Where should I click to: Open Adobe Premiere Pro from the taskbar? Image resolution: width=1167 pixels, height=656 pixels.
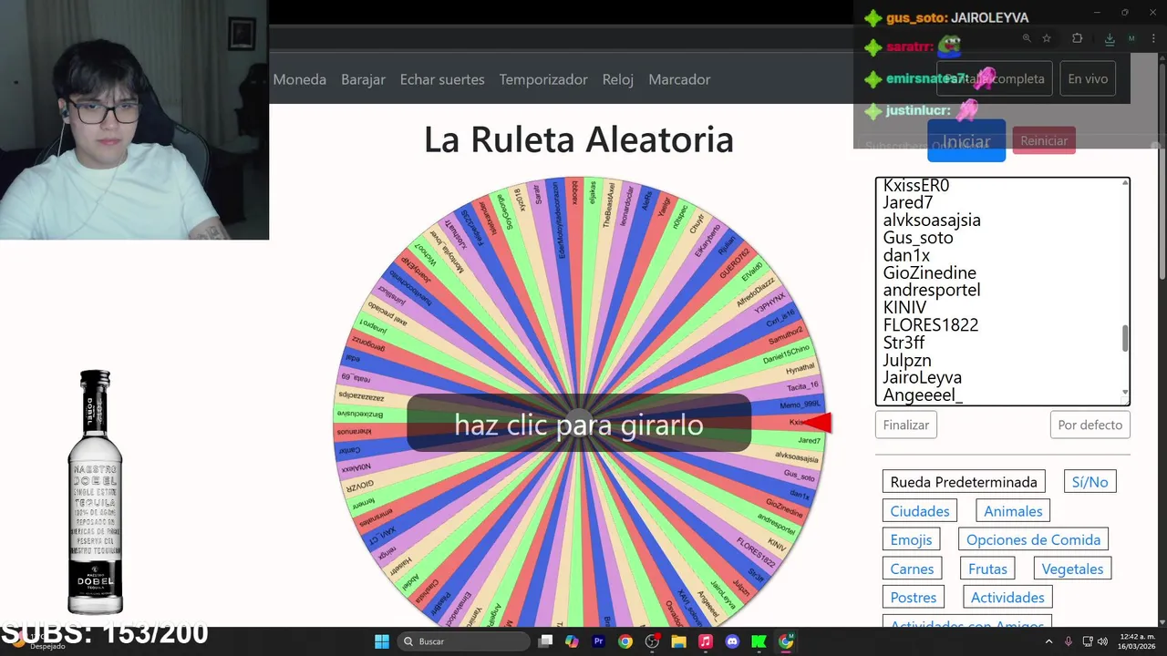(x=598, y=641)
